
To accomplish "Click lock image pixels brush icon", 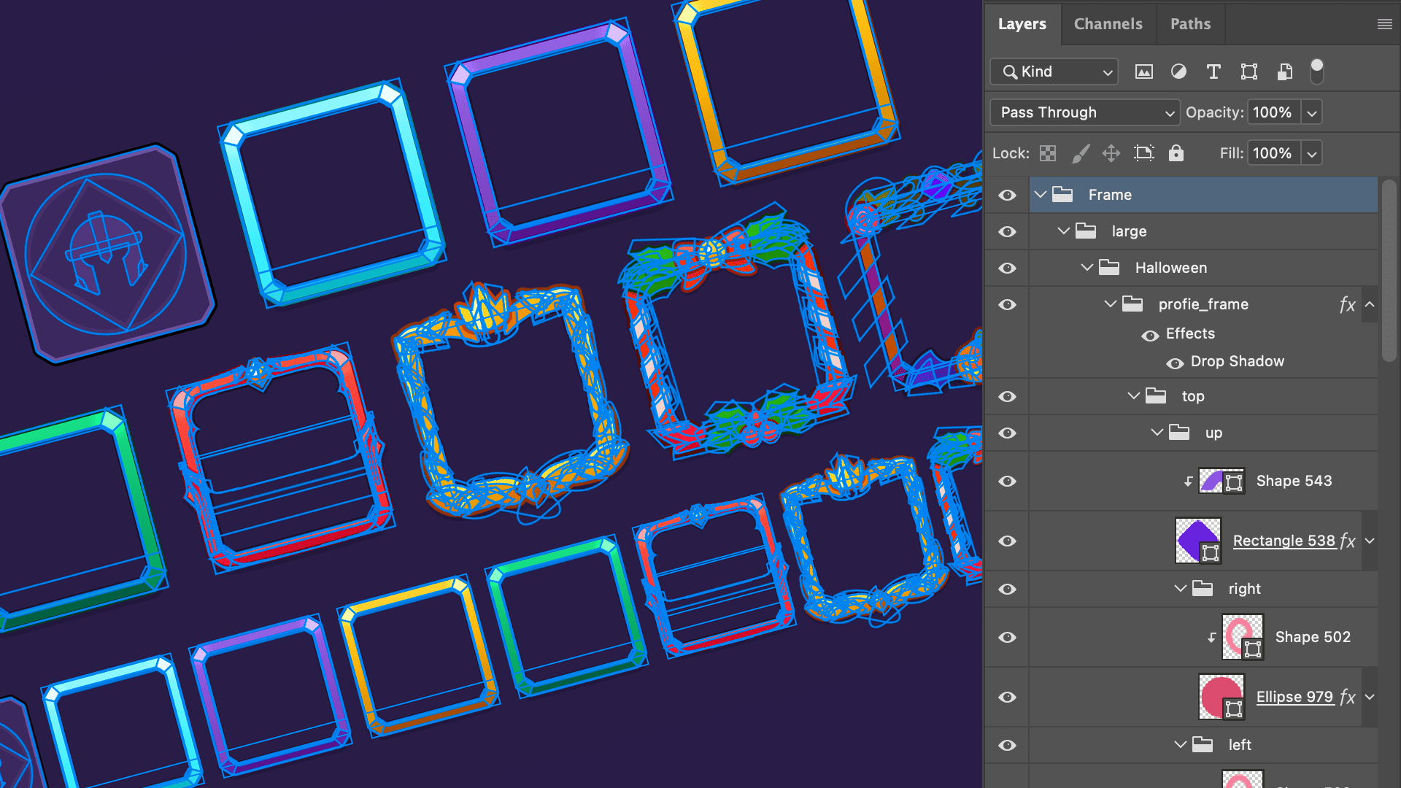I will [1081, 153].
